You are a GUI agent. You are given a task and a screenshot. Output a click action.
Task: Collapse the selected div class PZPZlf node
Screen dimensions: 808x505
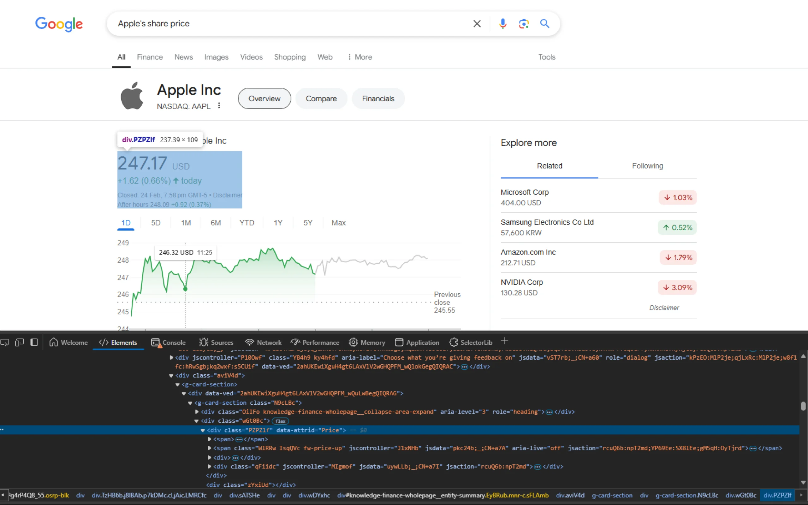pos(203,430)
